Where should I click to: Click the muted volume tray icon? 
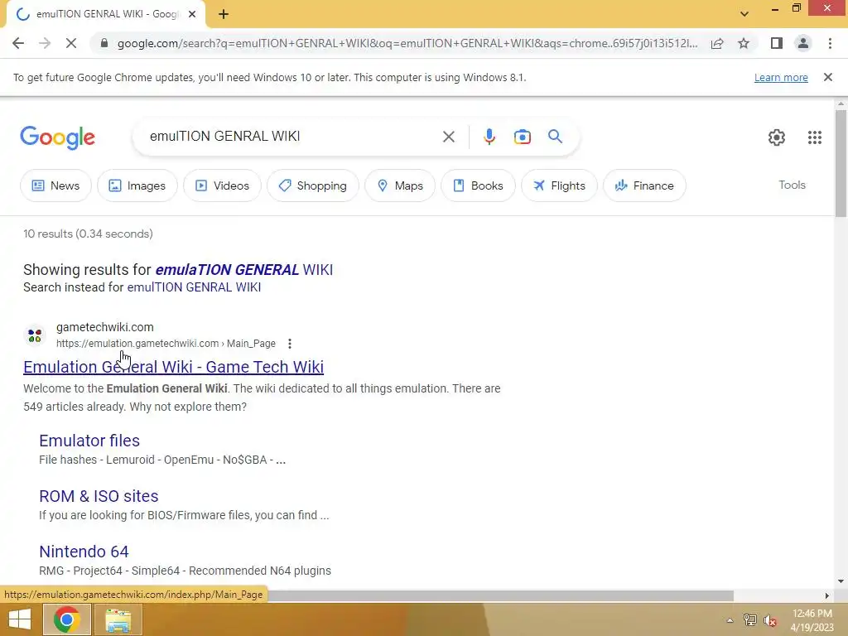pos(770,619)
